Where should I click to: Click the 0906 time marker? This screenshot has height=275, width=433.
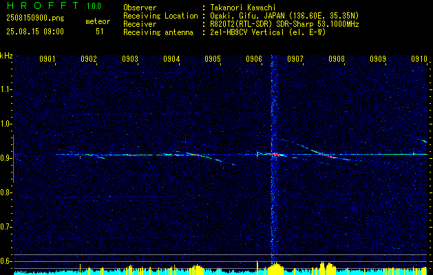pos(254,58)
